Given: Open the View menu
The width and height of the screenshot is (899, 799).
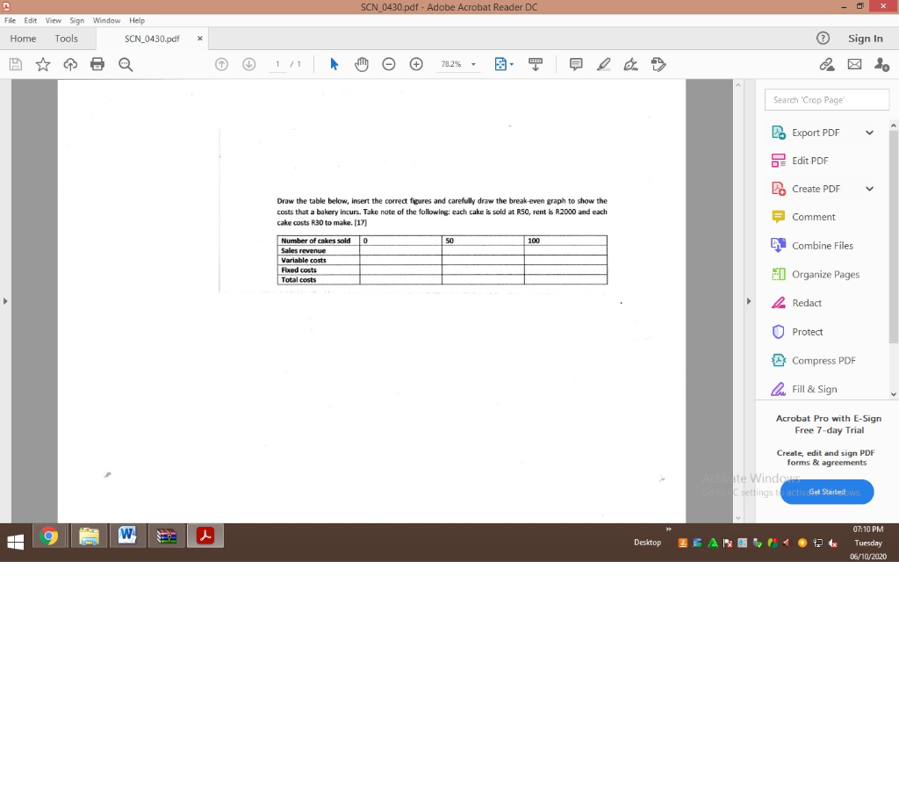Looking at the screenshot, I should 53,20.
